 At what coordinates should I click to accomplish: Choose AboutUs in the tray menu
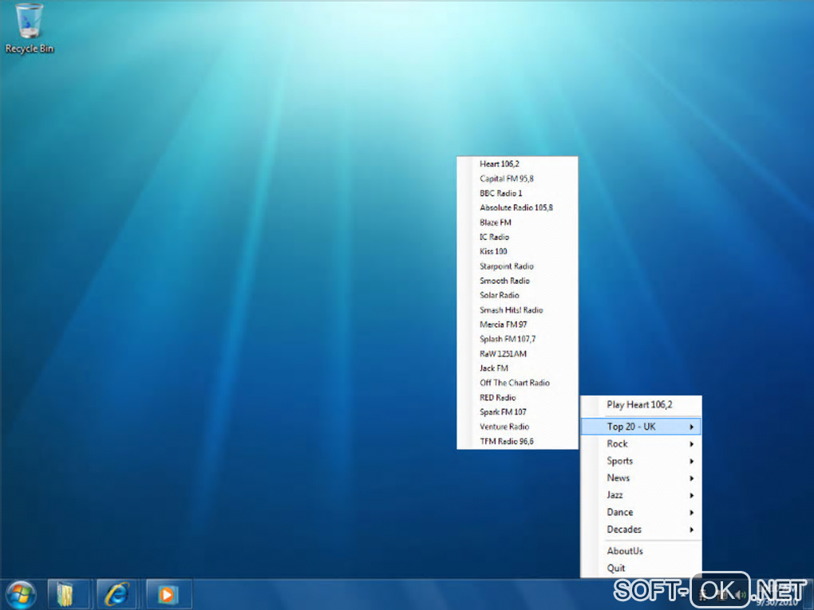tap(641, 551)
